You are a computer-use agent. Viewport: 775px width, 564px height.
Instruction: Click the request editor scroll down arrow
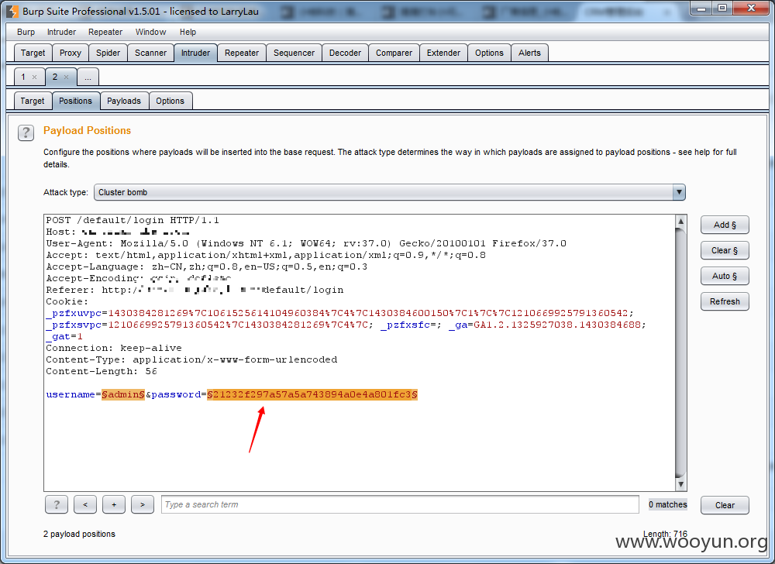coord(680,484)
